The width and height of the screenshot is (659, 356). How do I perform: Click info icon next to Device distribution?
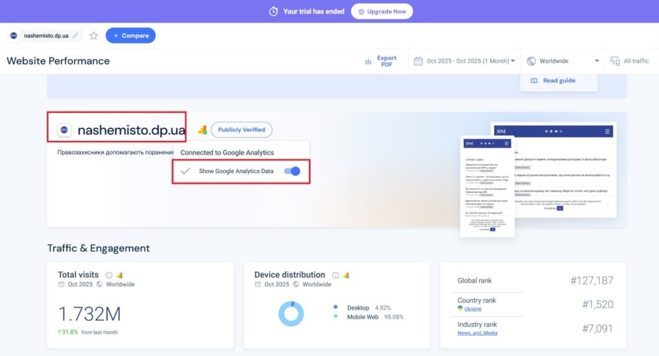[x=335, y=275]
